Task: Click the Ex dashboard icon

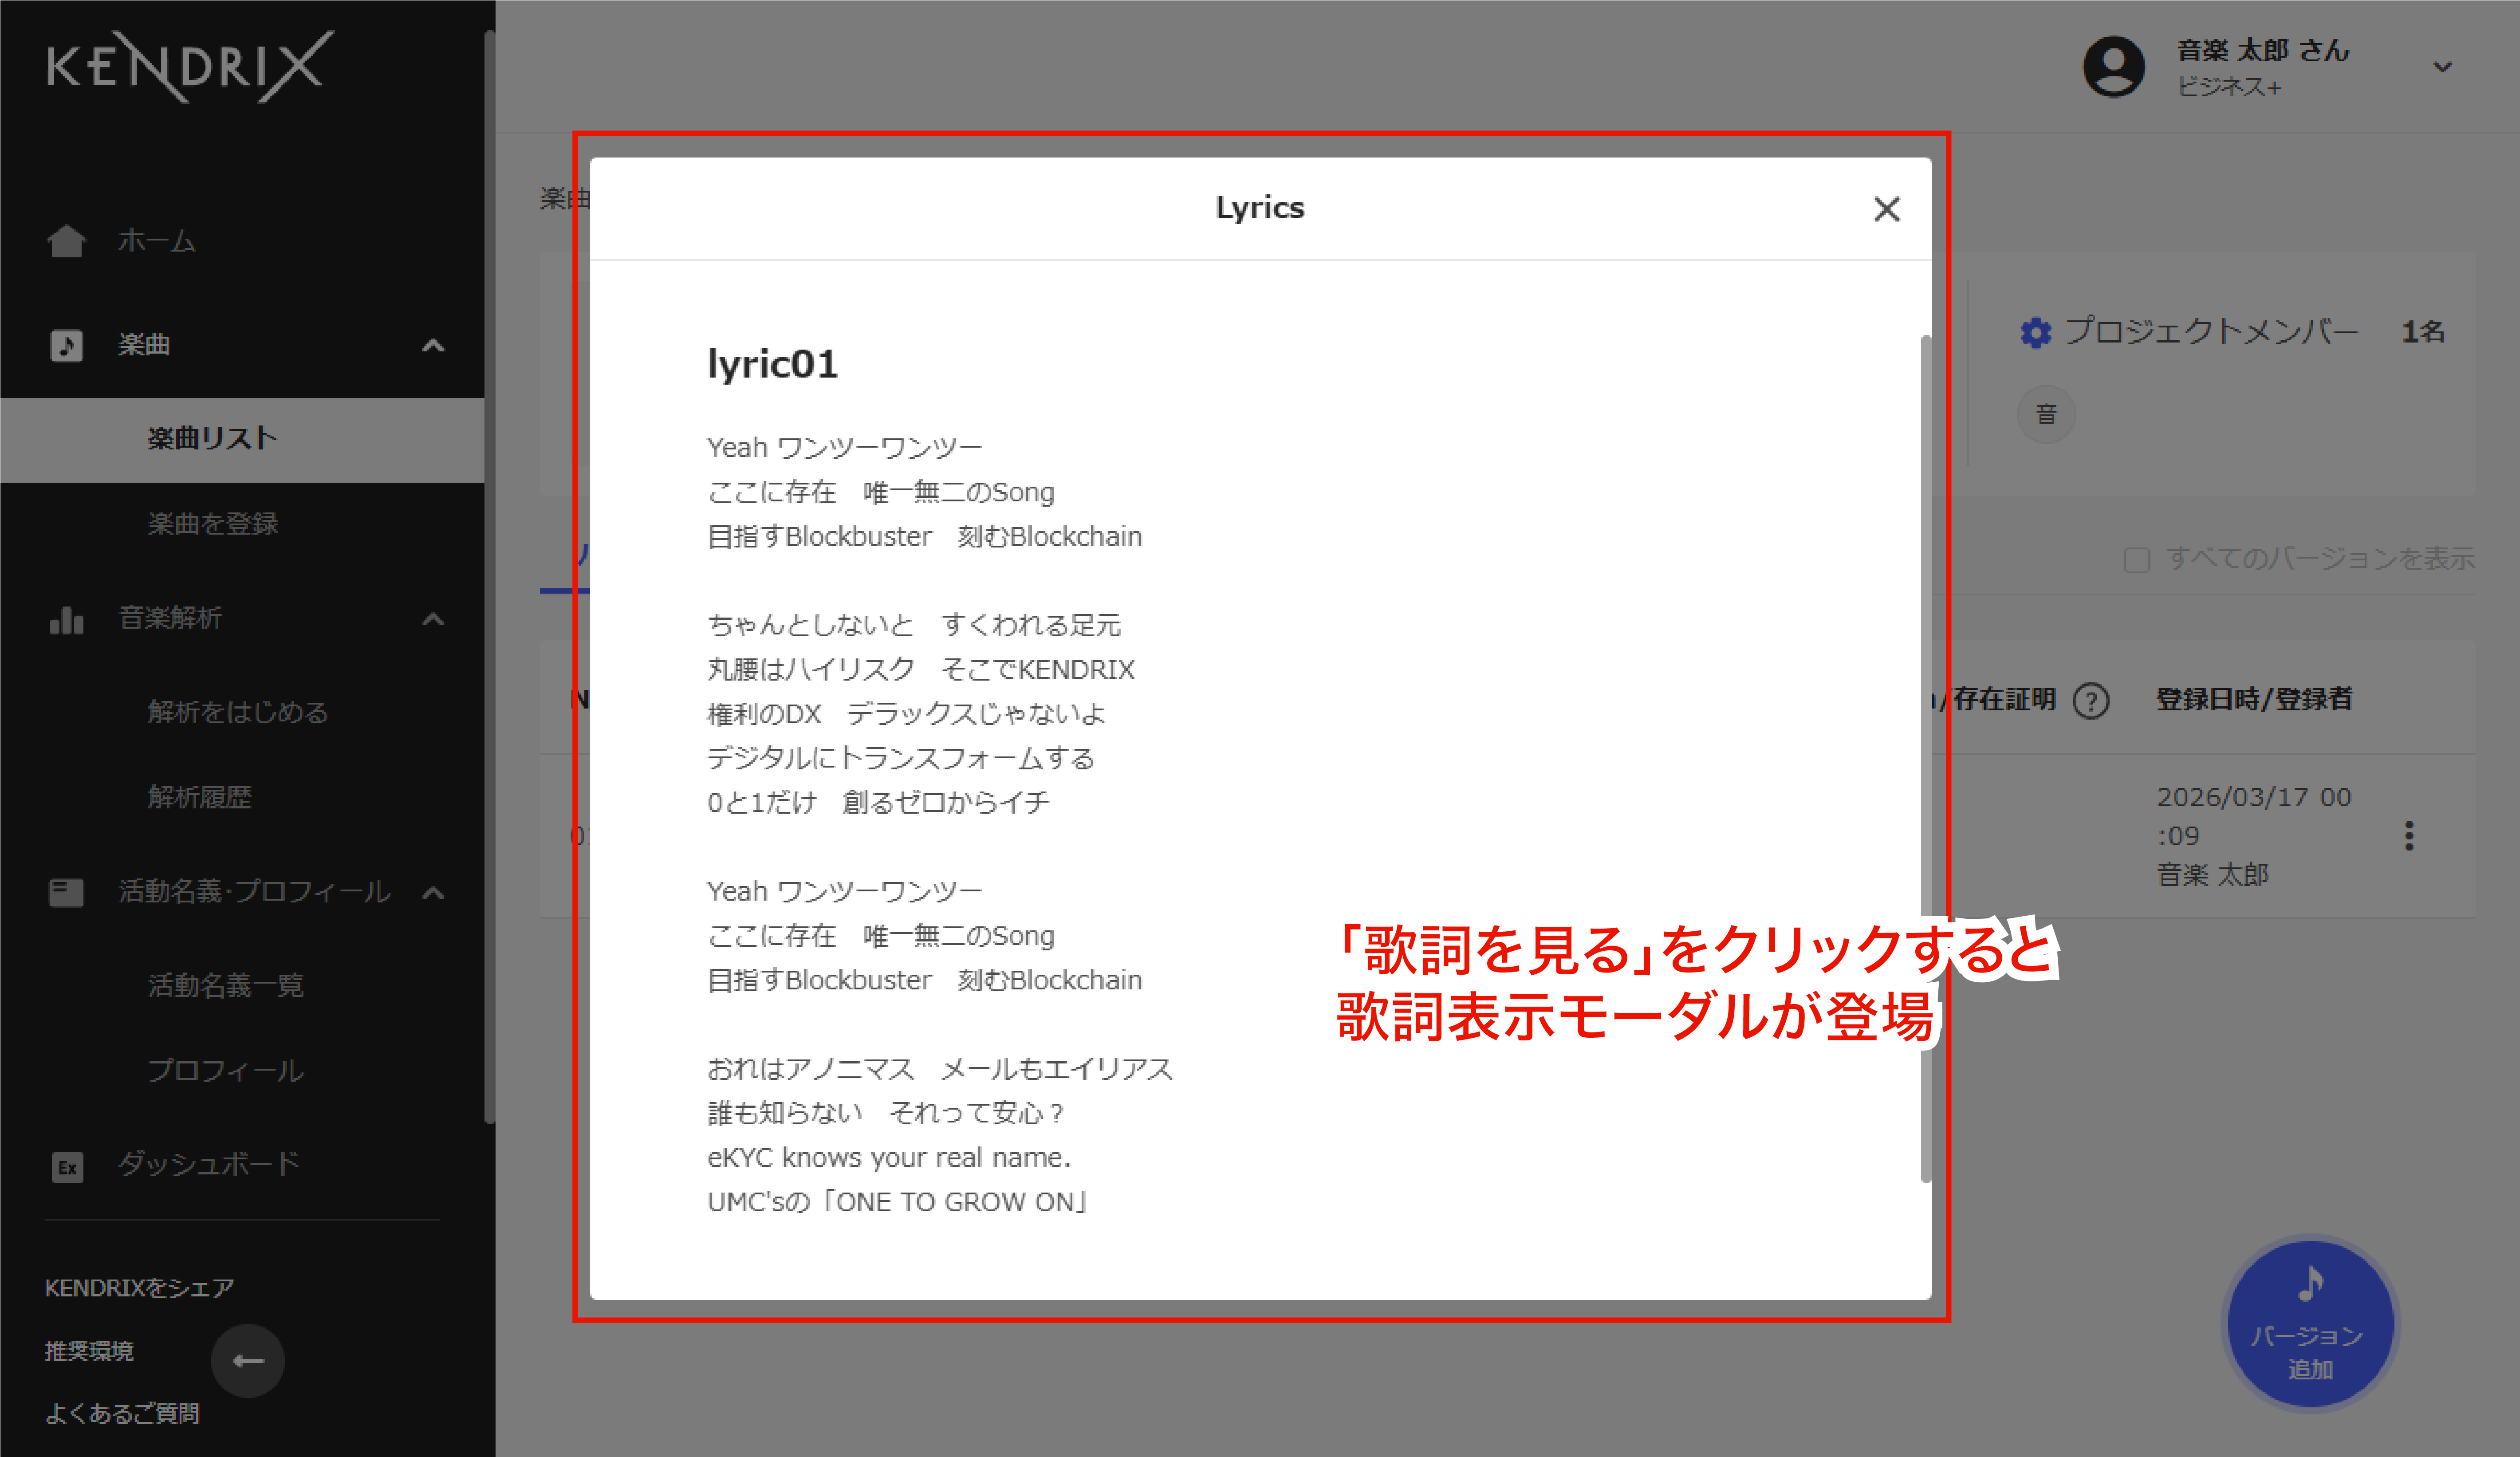Action: tap(67, 1166)
